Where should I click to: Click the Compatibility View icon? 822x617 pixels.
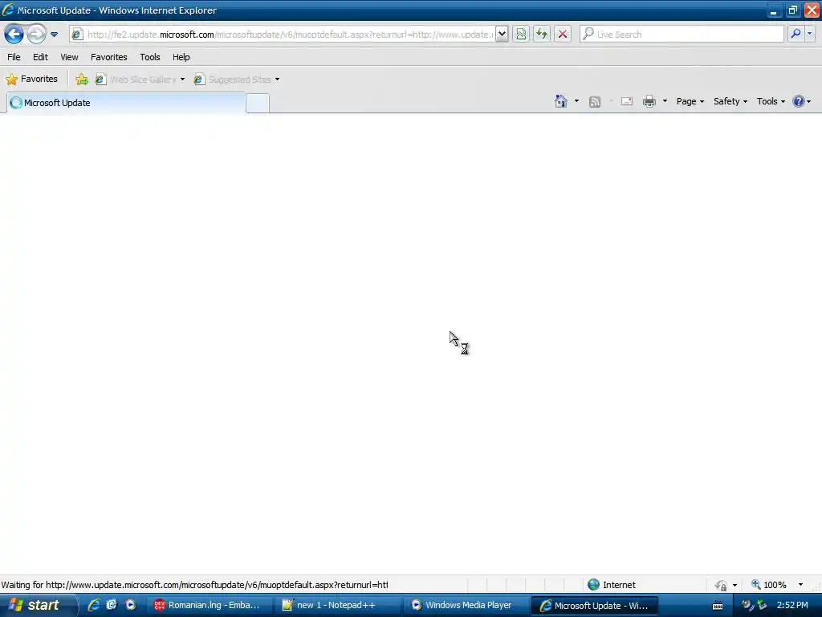tap(520, 35)
